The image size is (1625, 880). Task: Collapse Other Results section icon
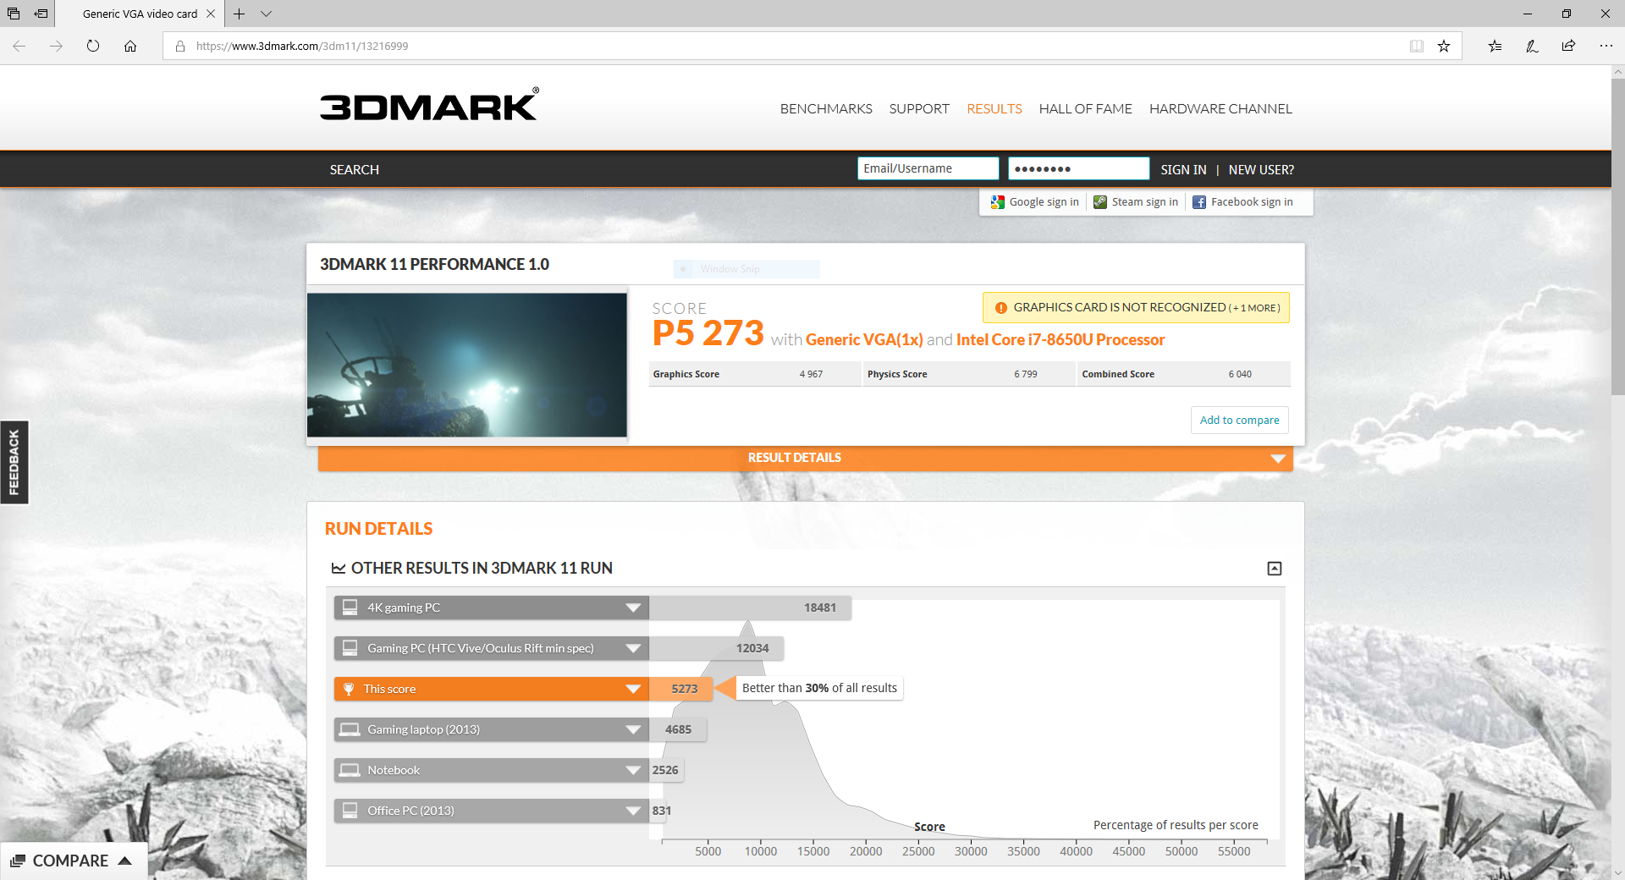tap(1275, 569)
